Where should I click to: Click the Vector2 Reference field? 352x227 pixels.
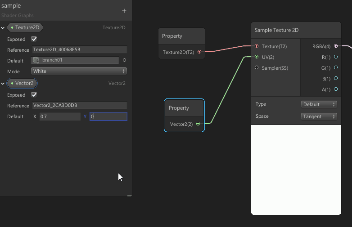click(x=80, y=105)
